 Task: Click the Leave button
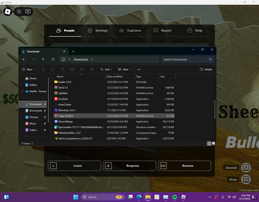click(x=75, y=166)
